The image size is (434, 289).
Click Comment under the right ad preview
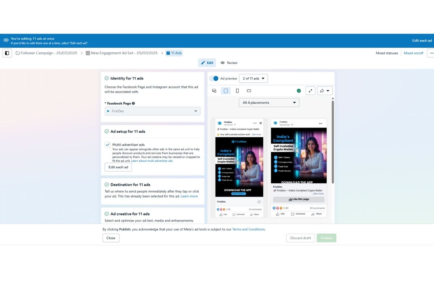pyautogui.click(x=298, y=214)
